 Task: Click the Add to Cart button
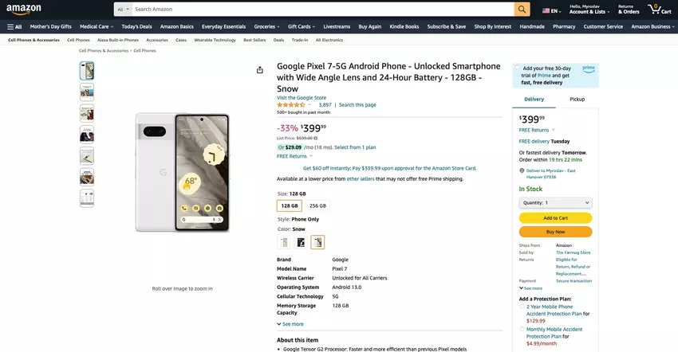[x=555, y=217]
